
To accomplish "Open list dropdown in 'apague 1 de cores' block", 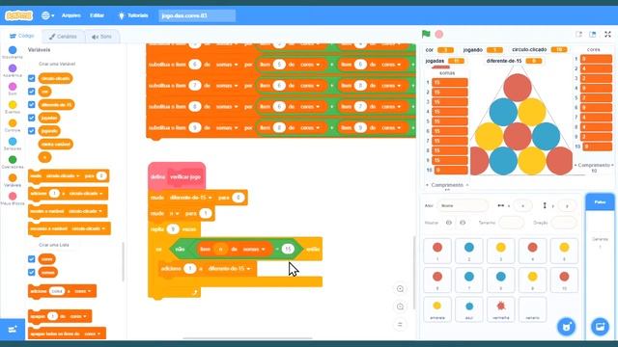I will [78, 316].
